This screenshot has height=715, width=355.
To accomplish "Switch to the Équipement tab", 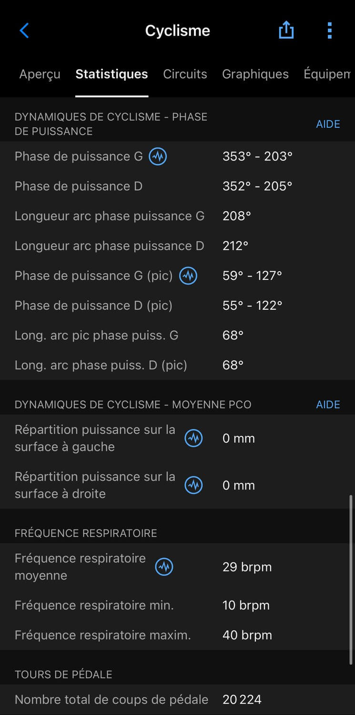I will tap(327, 74).
